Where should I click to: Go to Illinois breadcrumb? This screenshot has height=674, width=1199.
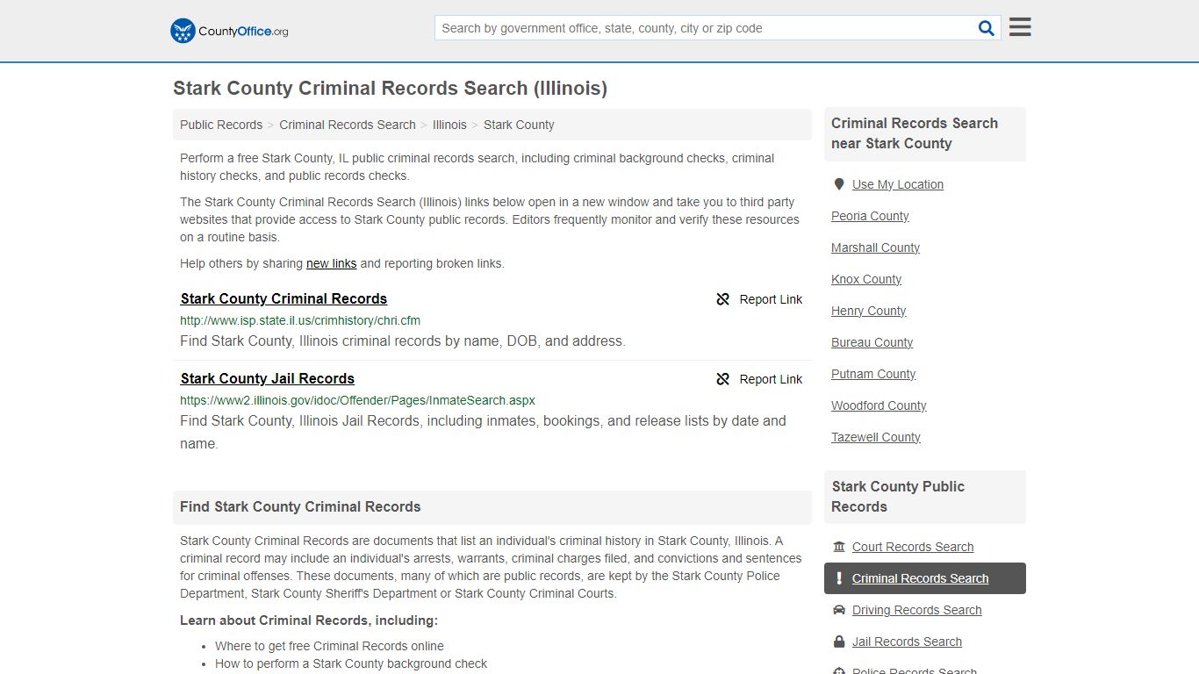coord(449,125)
